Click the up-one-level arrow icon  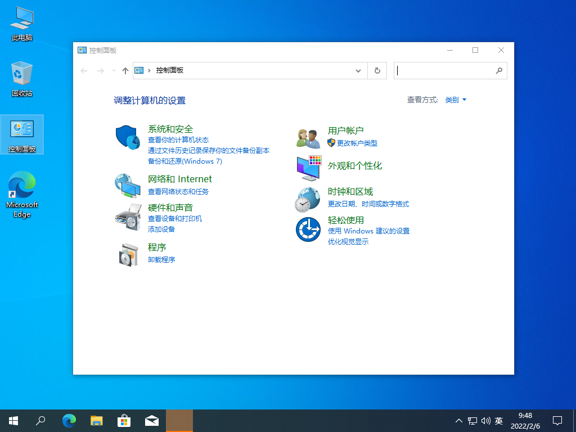(125, 70)
